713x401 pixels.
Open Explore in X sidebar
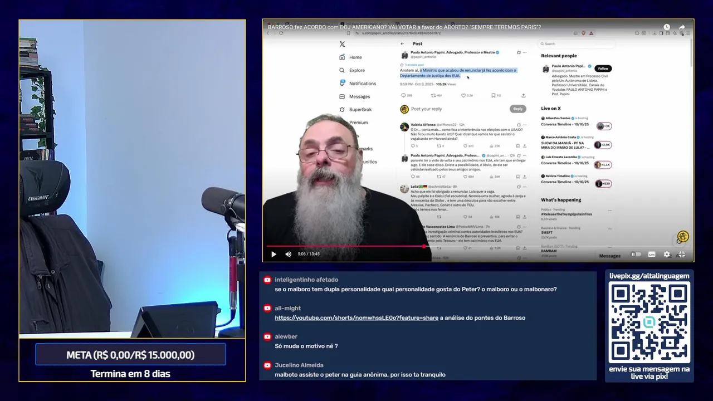pos(352,70)
